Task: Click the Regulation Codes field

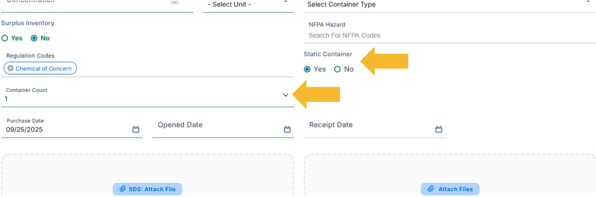Action: (x=147, y=64)
